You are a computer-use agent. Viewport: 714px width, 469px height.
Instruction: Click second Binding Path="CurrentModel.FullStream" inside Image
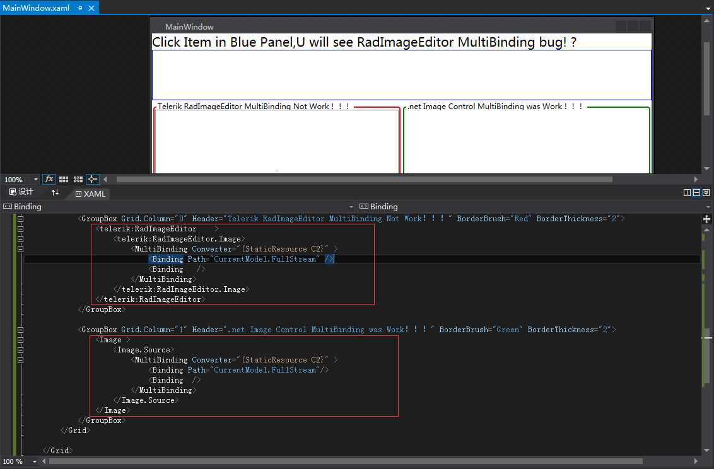point(238,370)
